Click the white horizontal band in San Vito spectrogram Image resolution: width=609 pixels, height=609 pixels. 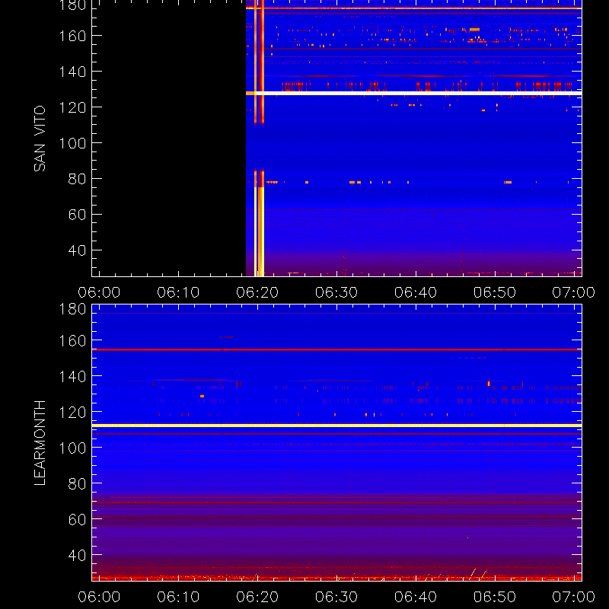[x=413, y=93]
